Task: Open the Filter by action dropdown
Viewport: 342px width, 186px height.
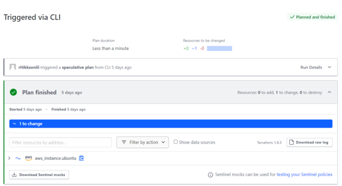Action: click(x=143, y=142)
